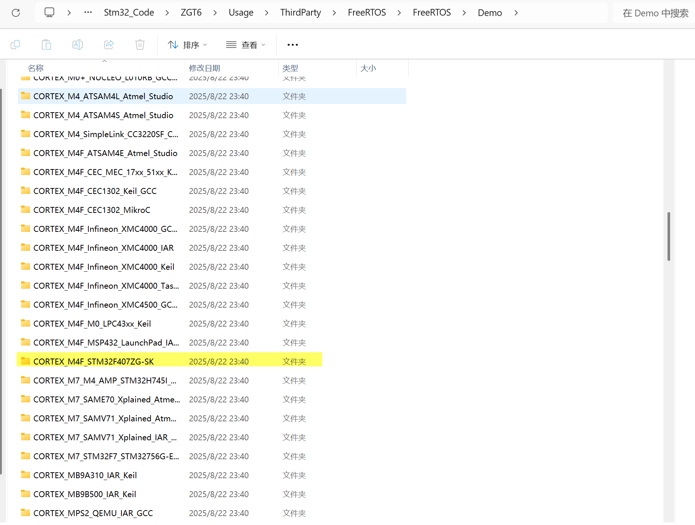Click folder icon of CORTEX_MPS2_QEMU_IAR_GCC
The width and height of the screenshot is (695, 525).
click(26, 513)
